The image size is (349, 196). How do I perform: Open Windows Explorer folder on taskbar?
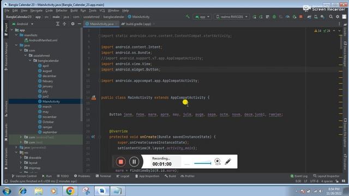[x=39, y=191]
